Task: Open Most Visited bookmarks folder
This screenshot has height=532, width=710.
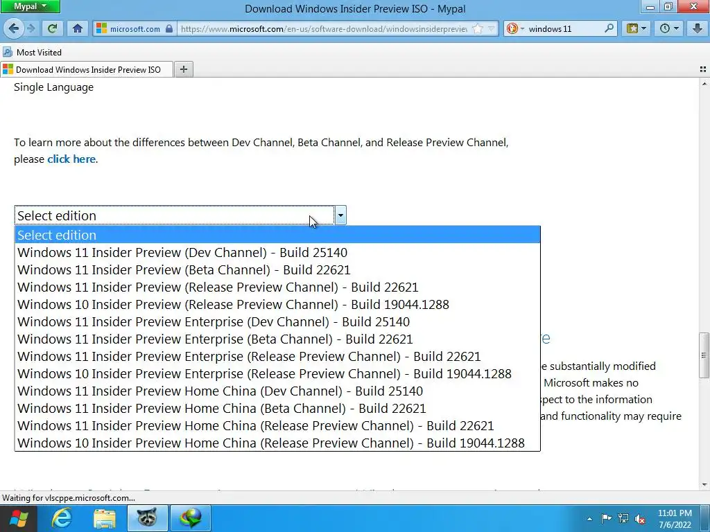Action: pyautogui.click(x=32, y=53)
